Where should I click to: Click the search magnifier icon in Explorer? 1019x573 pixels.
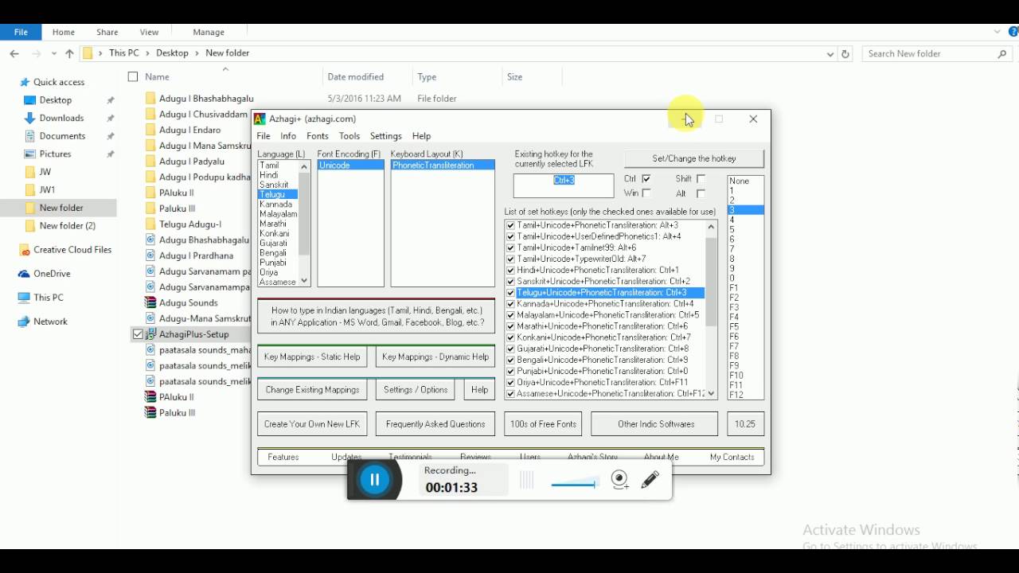(1001, 54)
